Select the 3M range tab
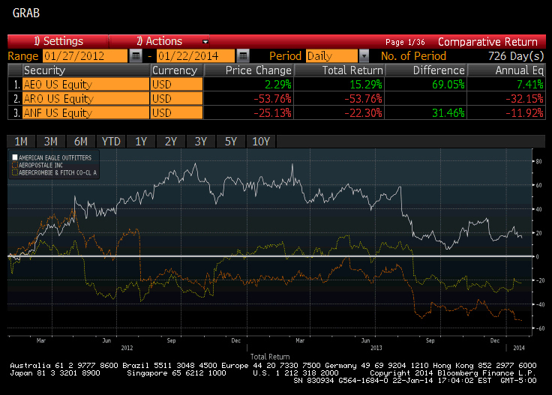 click(51, 142)
